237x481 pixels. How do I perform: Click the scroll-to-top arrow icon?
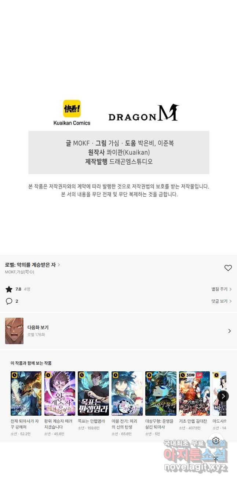tap(216, 460)
